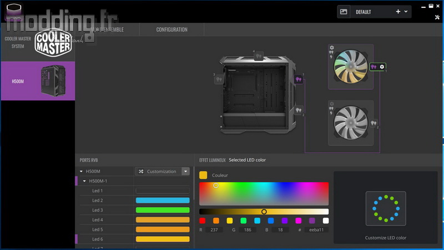Click brightness slider handle
Viewport: 444px width, 250px height.
tap(264, 212)
